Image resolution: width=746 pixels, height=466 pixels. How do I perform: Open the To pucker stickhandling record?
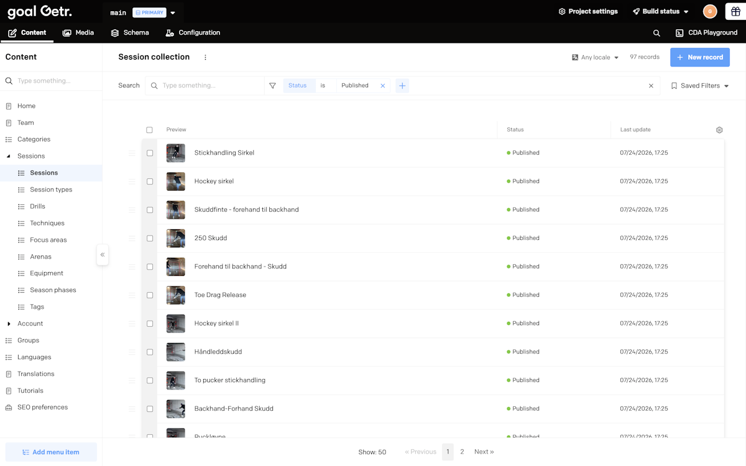[230, 380]
